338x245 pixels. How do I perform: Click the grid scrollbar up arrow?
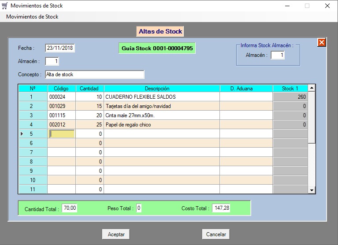(312, 89)
